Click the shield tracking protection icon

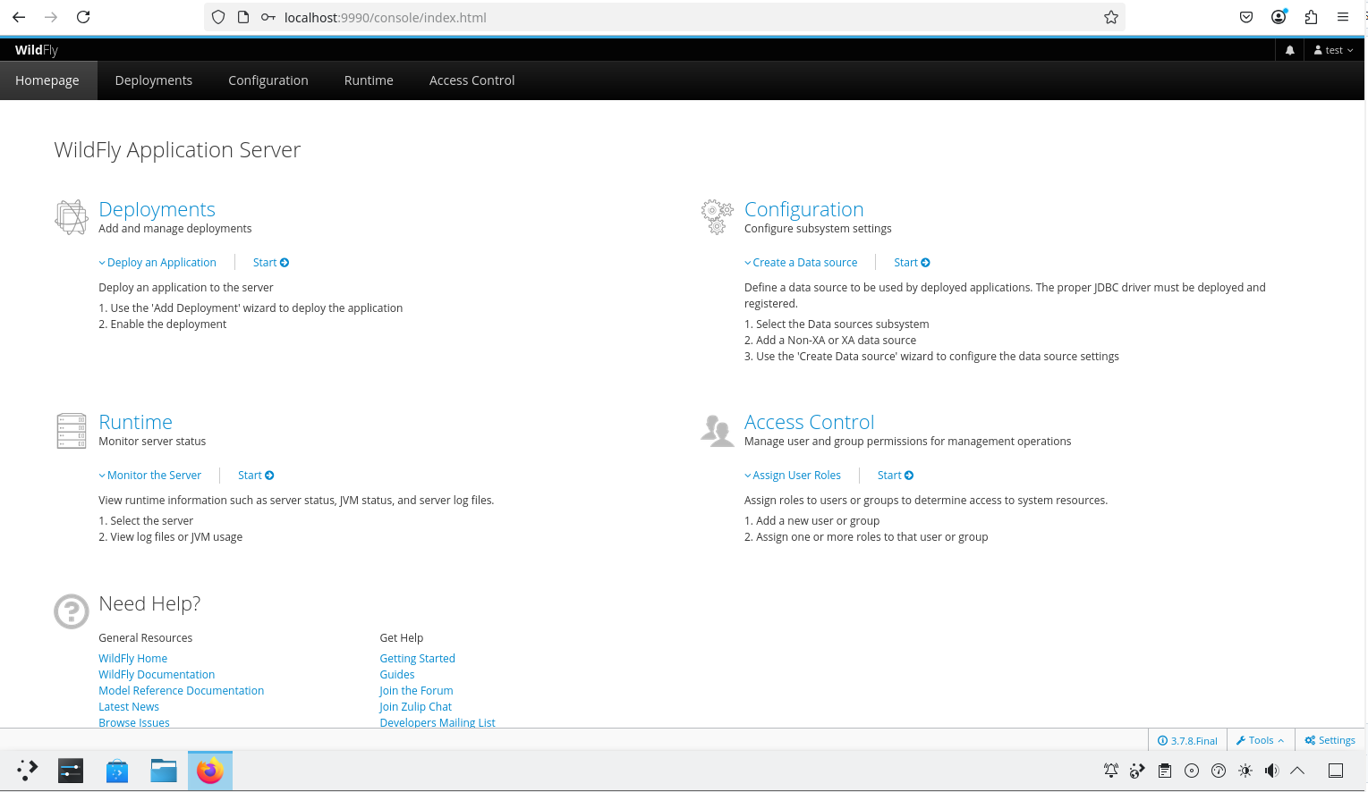[x=218, y=17]
